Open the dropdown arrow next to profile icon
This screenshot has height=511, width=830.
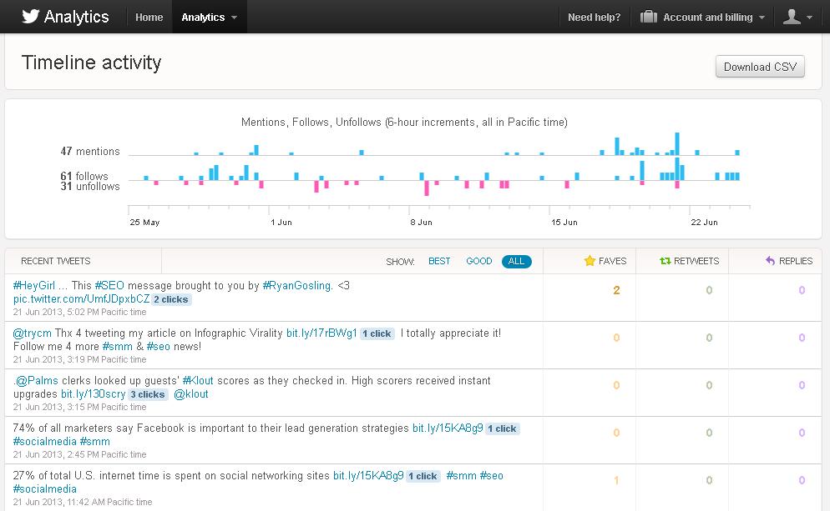point(809,18)
